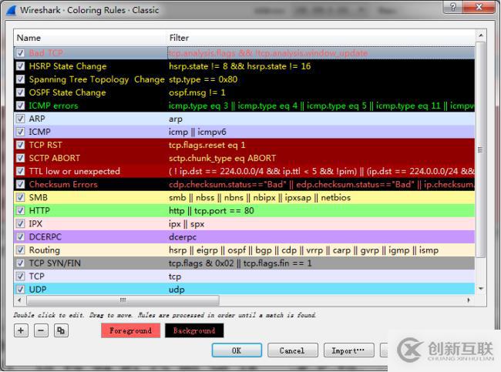Uncheck the HTTP rule checkbox

(x=21, y=211)
